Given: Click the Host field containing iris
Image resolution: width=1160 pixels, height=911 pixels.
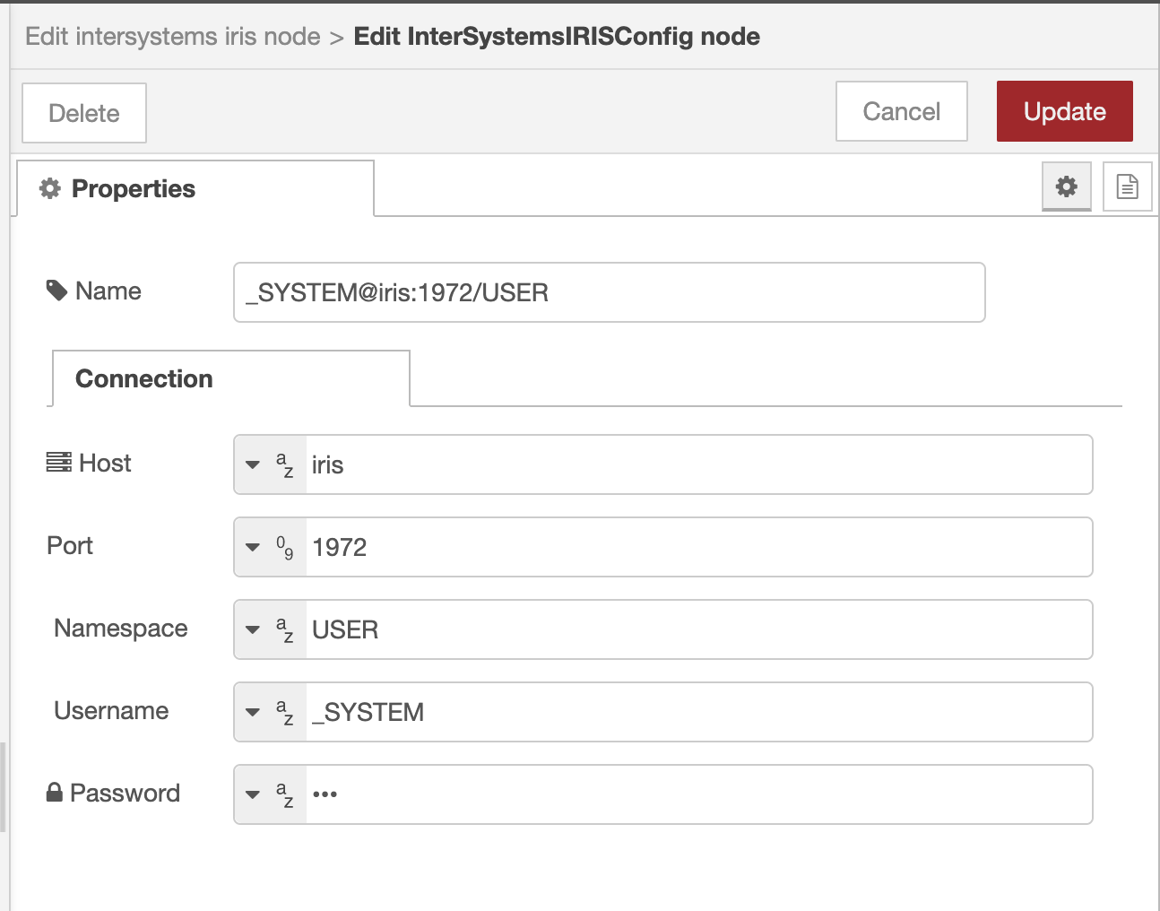Looking at the screenshot, I should point(698,464).
